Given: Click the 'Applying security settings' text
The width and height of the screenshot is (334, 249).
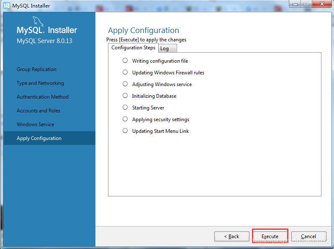Looking at the screenshot, I should pyautogui.click(x=161, y=119).
